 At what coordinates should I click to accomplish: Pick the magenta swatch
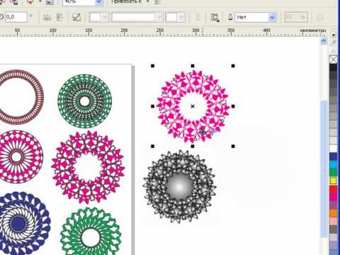[333, 197]
